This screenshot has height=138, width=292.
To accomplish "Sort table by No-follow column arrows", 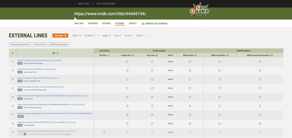I will tap(109, 55).
